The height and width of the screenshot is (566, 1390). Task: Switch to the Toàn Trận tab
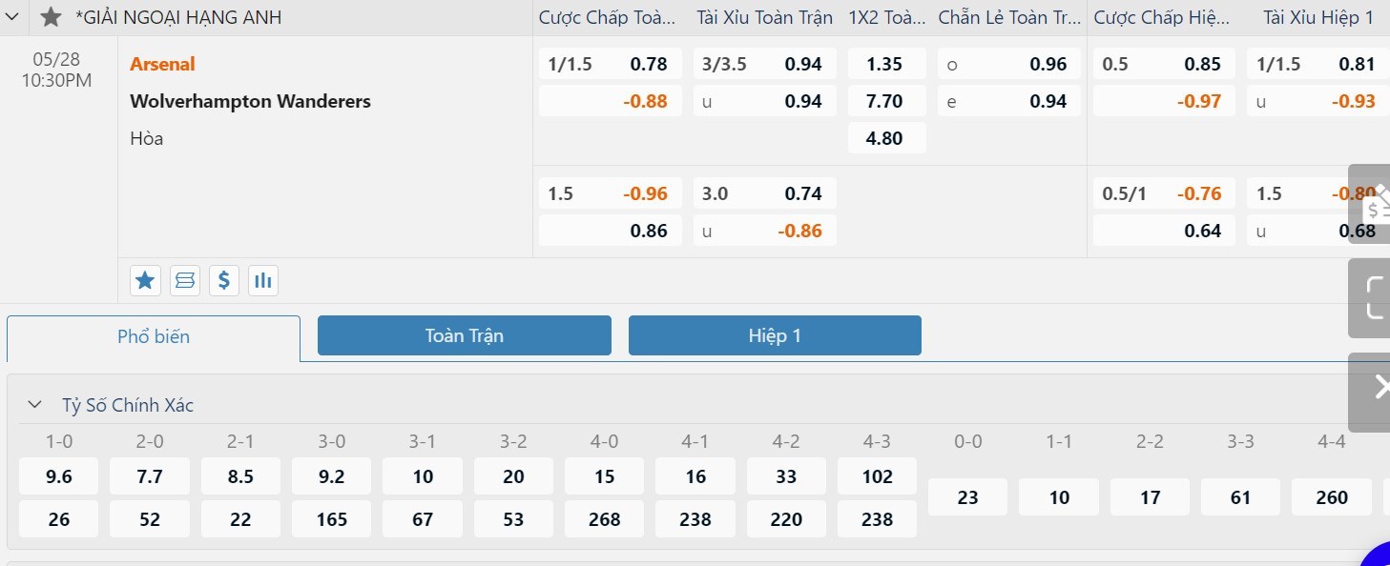pos(464,335)
